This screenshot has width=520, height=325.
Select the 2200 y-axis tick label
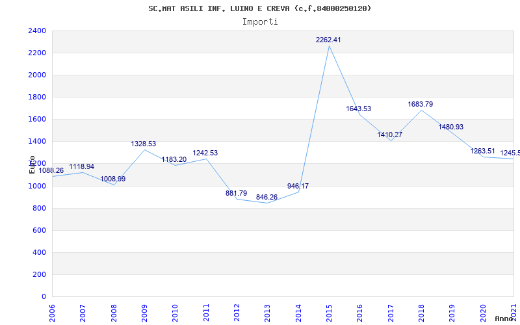click(37, 53)
